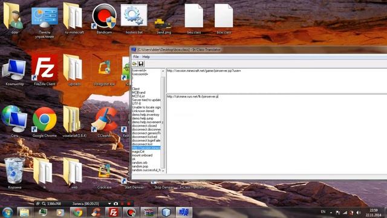Click the volume speaker tray icon
This screenshot has width=387, height=218.
(359, 213)
